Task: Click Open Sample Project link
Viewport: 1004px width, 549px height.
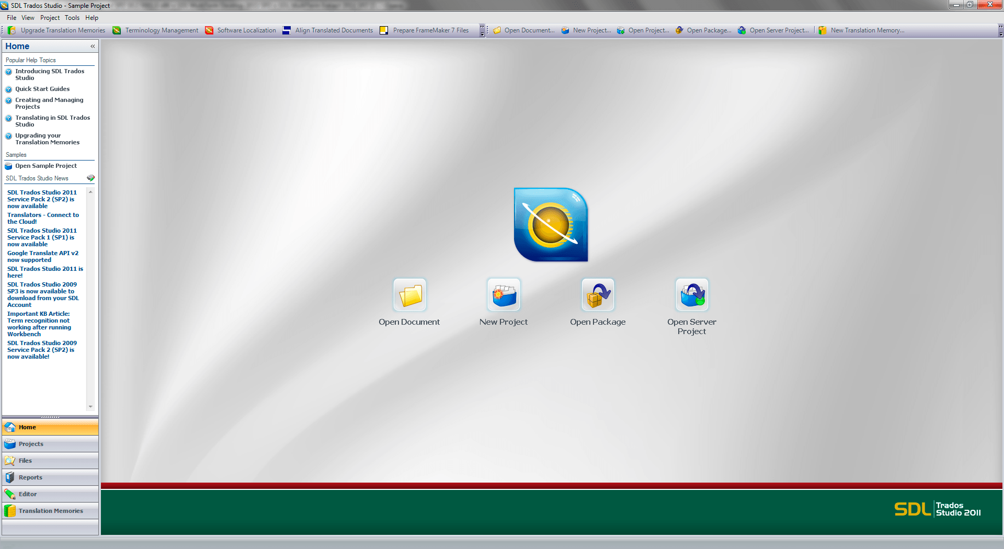Action: point(45,166)
